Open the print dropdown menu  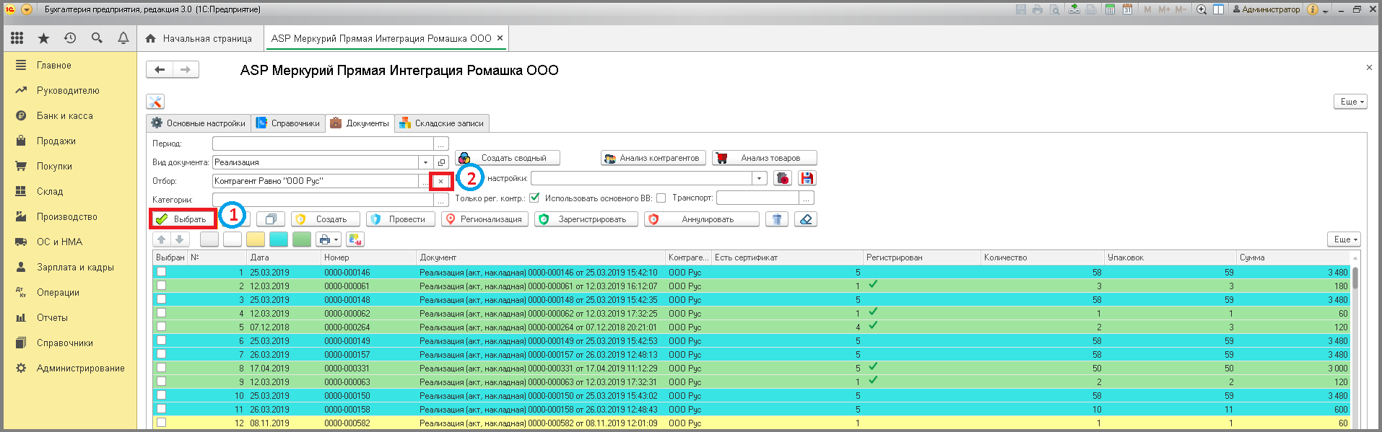[x=329, y=239]
